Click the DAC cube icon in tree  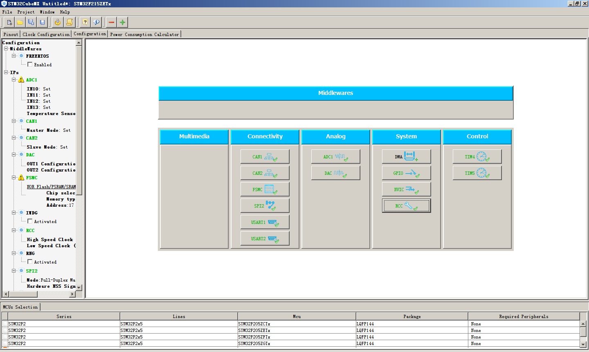click(x=21, y=154)
